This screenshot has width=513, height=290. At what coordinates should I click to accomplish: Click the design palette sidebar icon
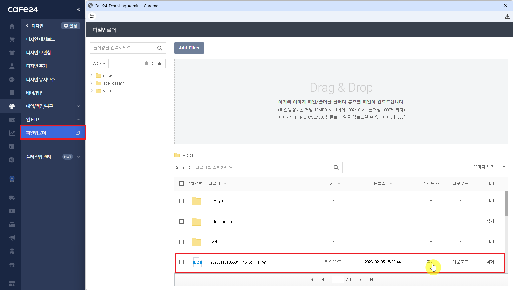coord(12,106)
